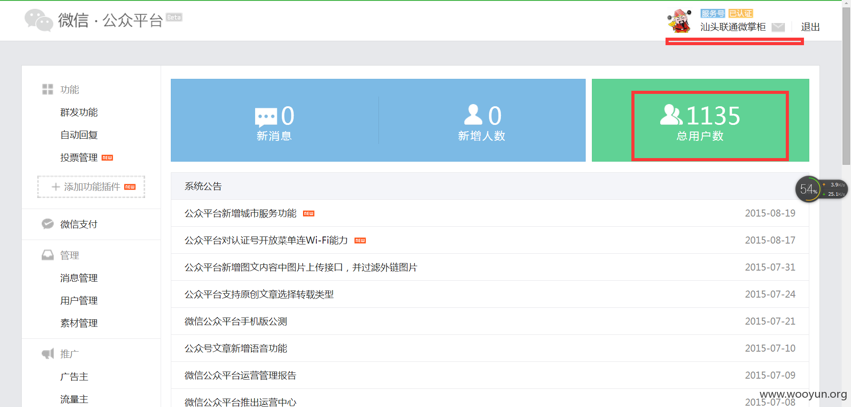
Task: Click the 管理 section heading
Action: point(70,256)
